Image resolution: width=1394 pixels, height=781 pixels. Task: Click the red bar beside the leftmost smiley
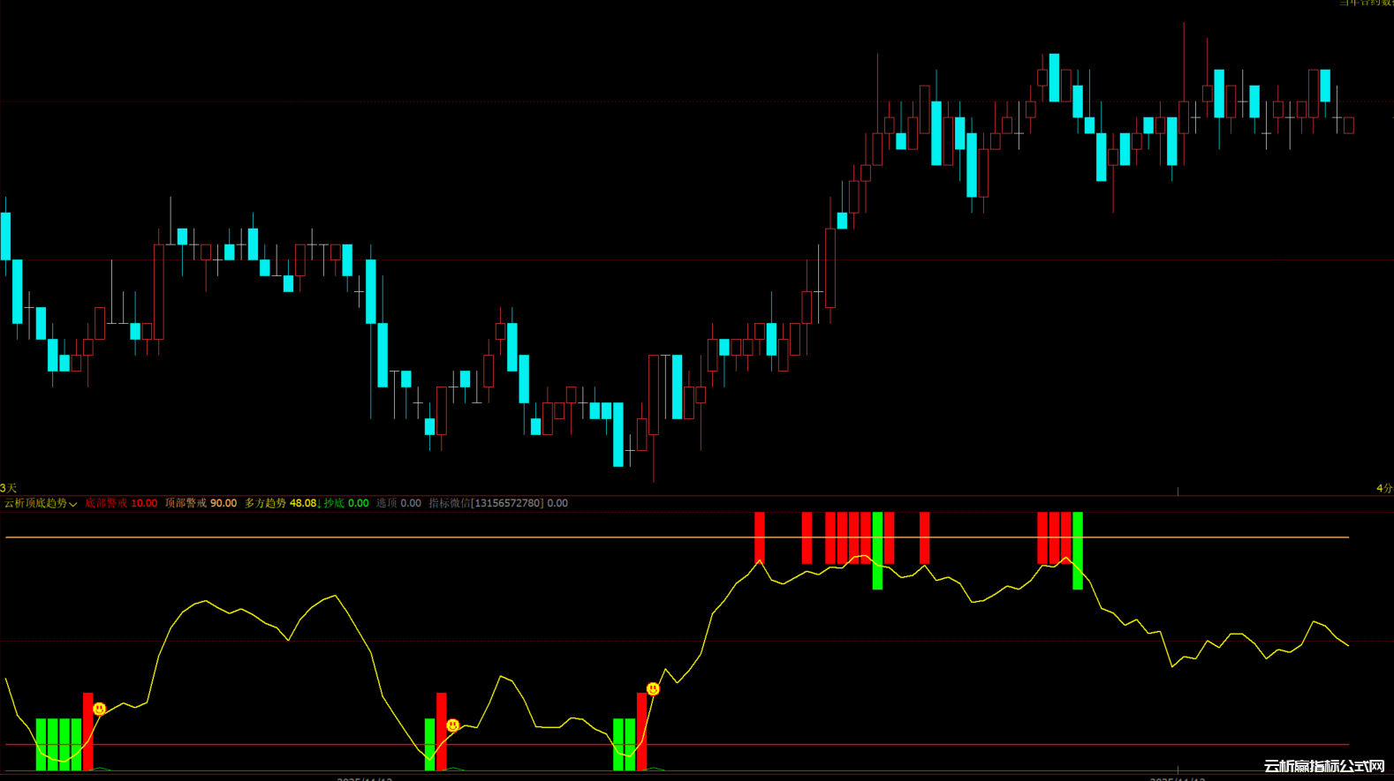point(87,731)
